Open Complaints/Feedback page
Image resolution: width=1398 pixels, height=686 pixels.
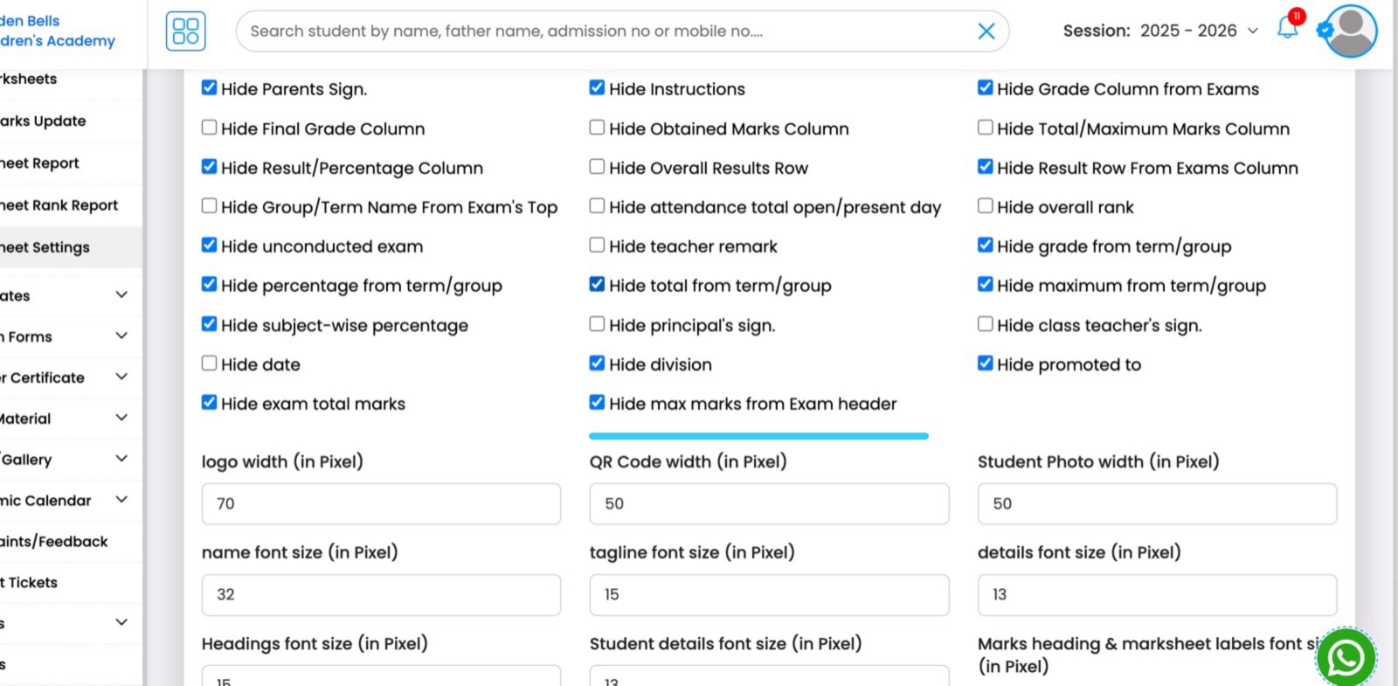[x=54, y=541]
